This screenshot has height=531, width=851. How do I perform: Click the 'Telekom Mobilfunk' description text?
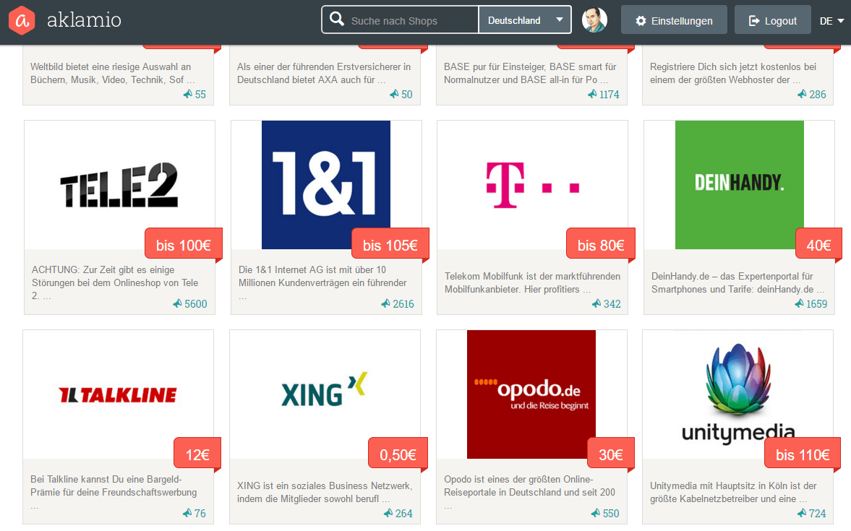tap(532, 282)
